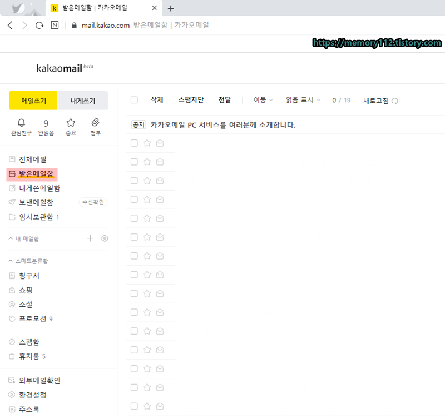Viewport: 445px width, 419px height.
Task: Select 받은메일함 inbox folder
Action: click(x=32, y=174)
